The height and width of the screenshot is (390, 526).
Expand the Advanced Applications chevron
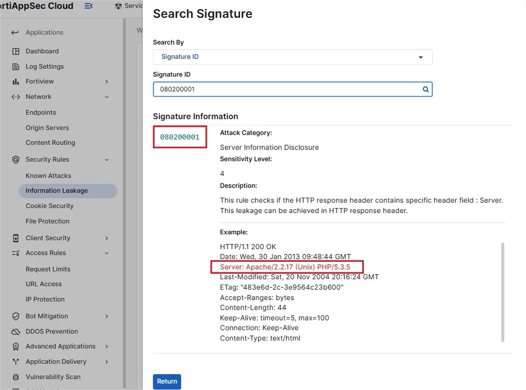[x=107, y=347]
